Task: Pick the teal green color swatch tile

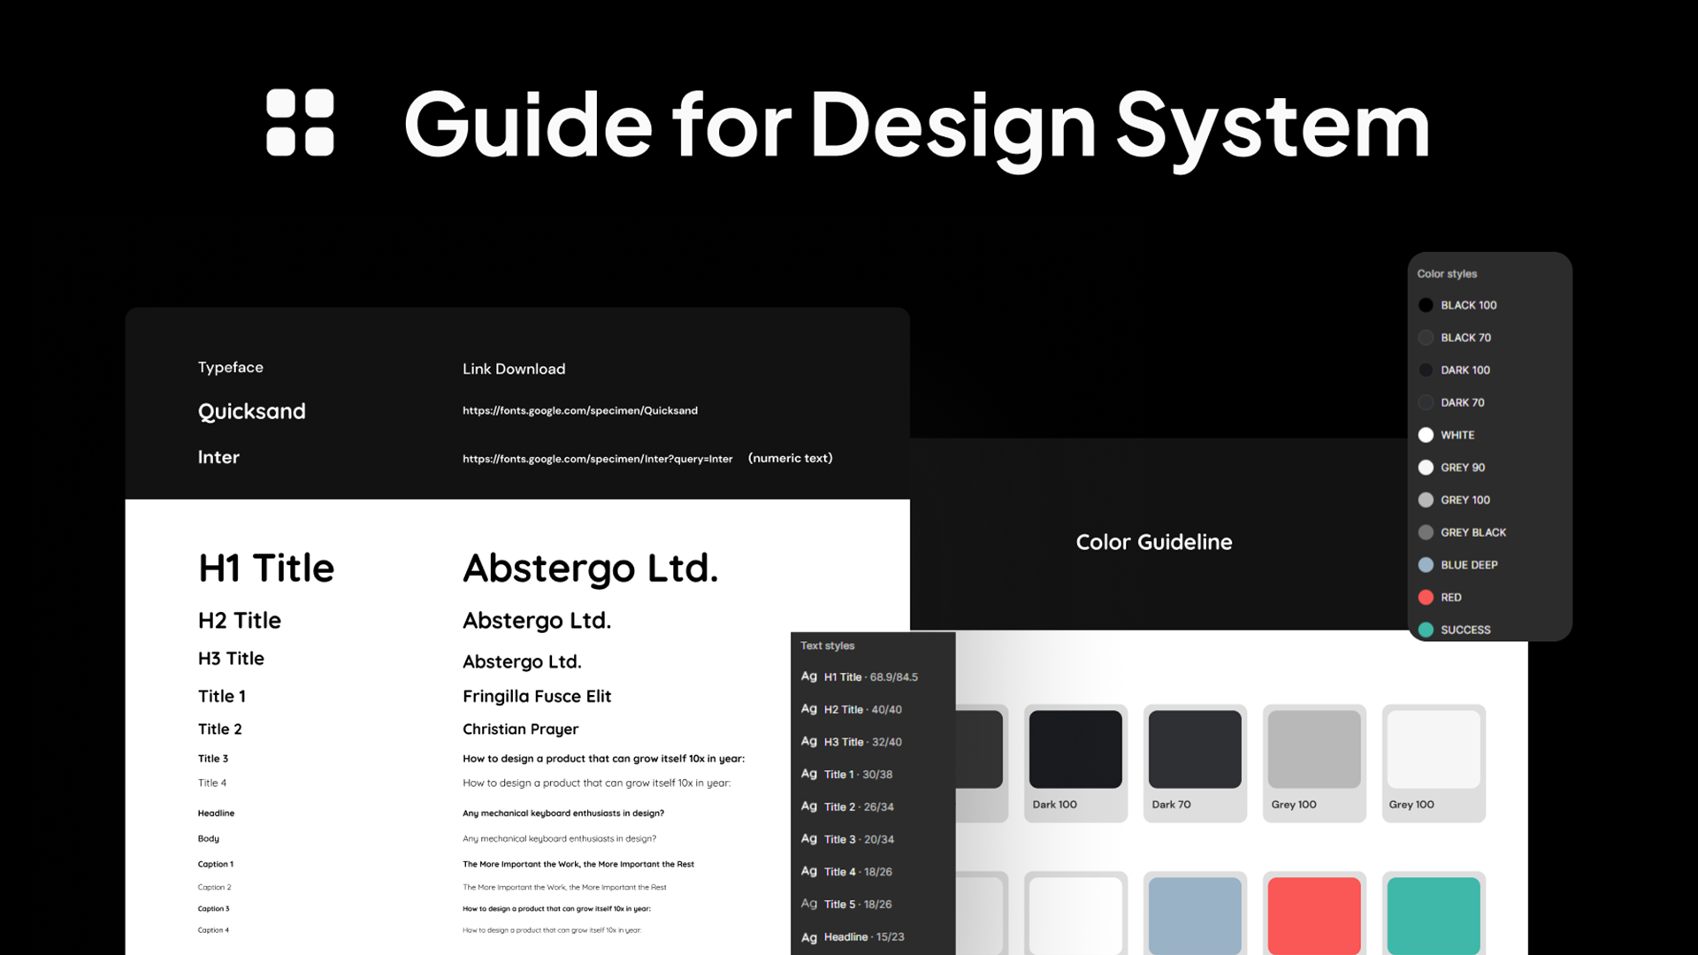Action: pyautogui.click(x=1433, y=915)
